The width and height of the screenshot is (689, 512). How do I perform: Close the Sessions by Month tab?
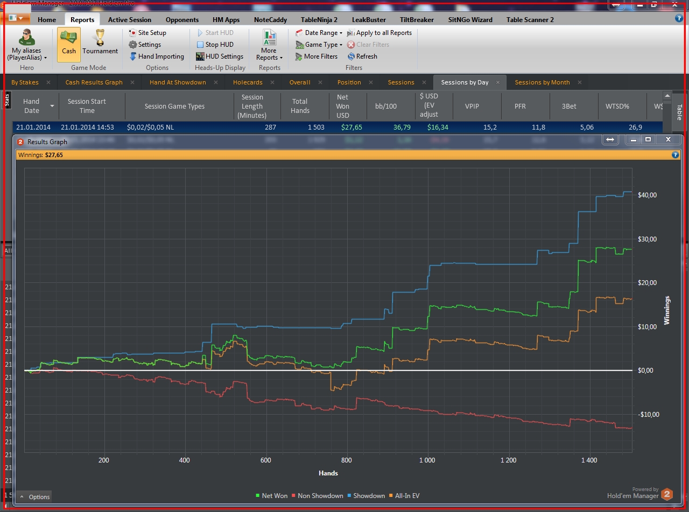579,82
